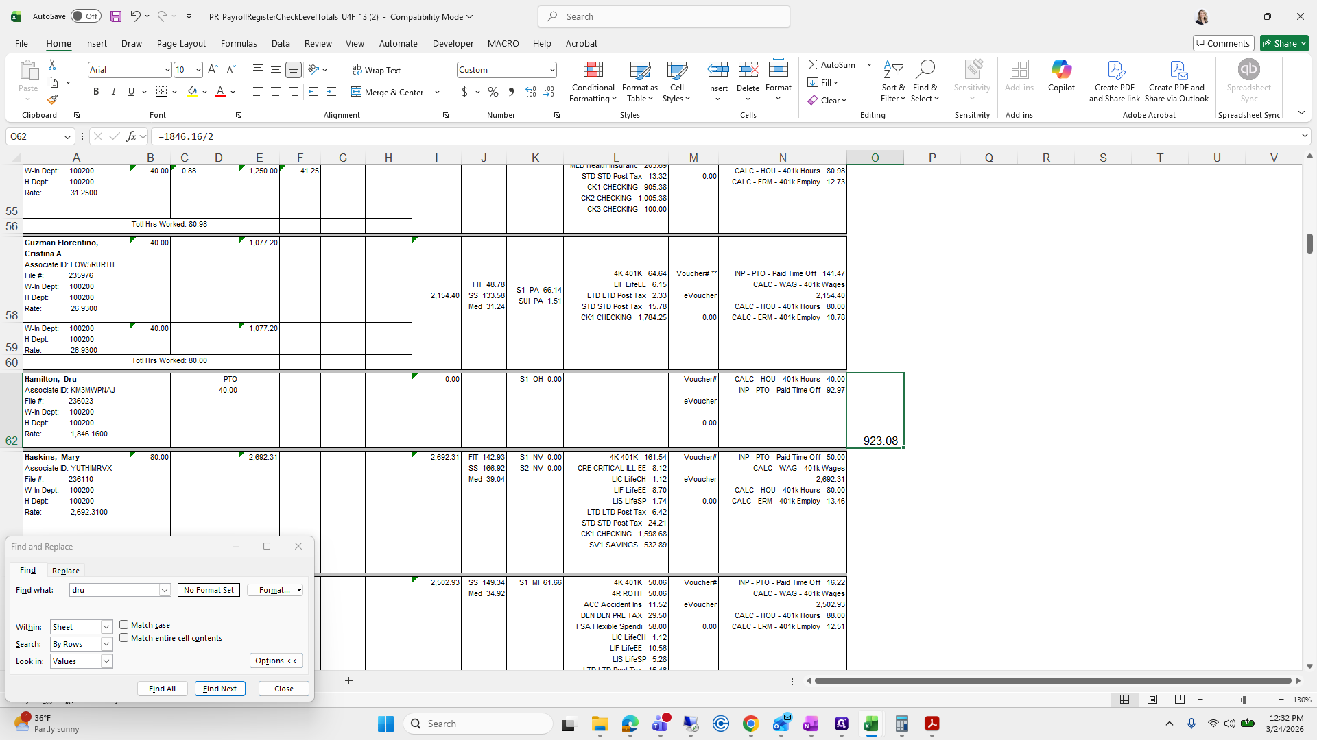Click the Find All button
1317x740 pixels.
pos(162,689)
